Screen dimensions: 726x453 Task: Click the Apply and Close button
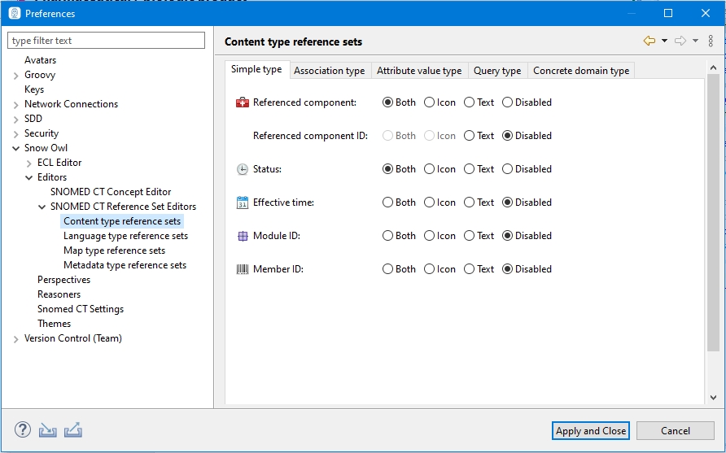click(x=591, y=431)
